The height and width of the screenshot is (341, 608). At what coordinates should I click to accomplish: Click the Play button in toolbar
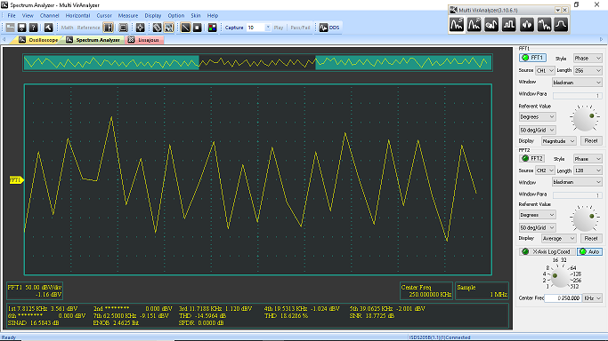click(x=279, y=28)
